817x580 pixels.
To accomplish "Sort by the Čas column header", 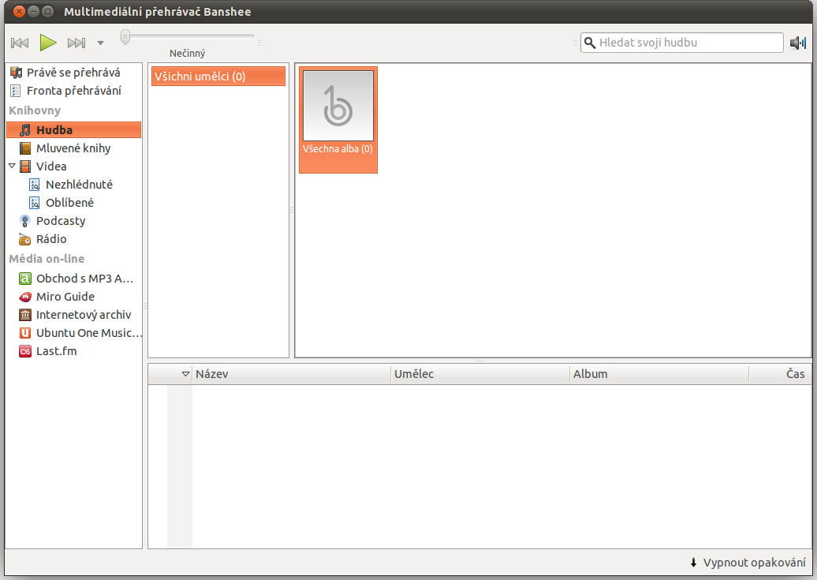I will 781,374.
